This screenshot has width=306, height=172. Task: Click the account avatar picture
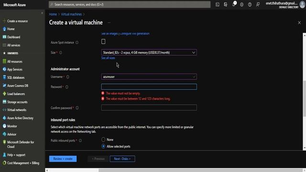pos(302,5)
